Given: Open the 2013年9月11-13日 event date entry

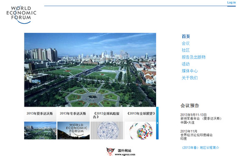Looking at the screenshot, I should (193, 115).
